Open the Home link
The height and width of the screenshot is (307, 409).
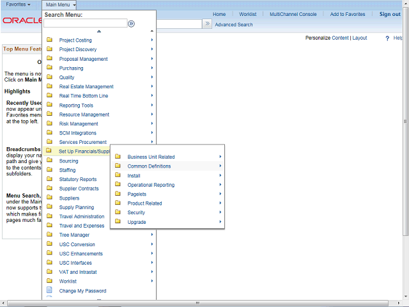click(x=219, y=14)
